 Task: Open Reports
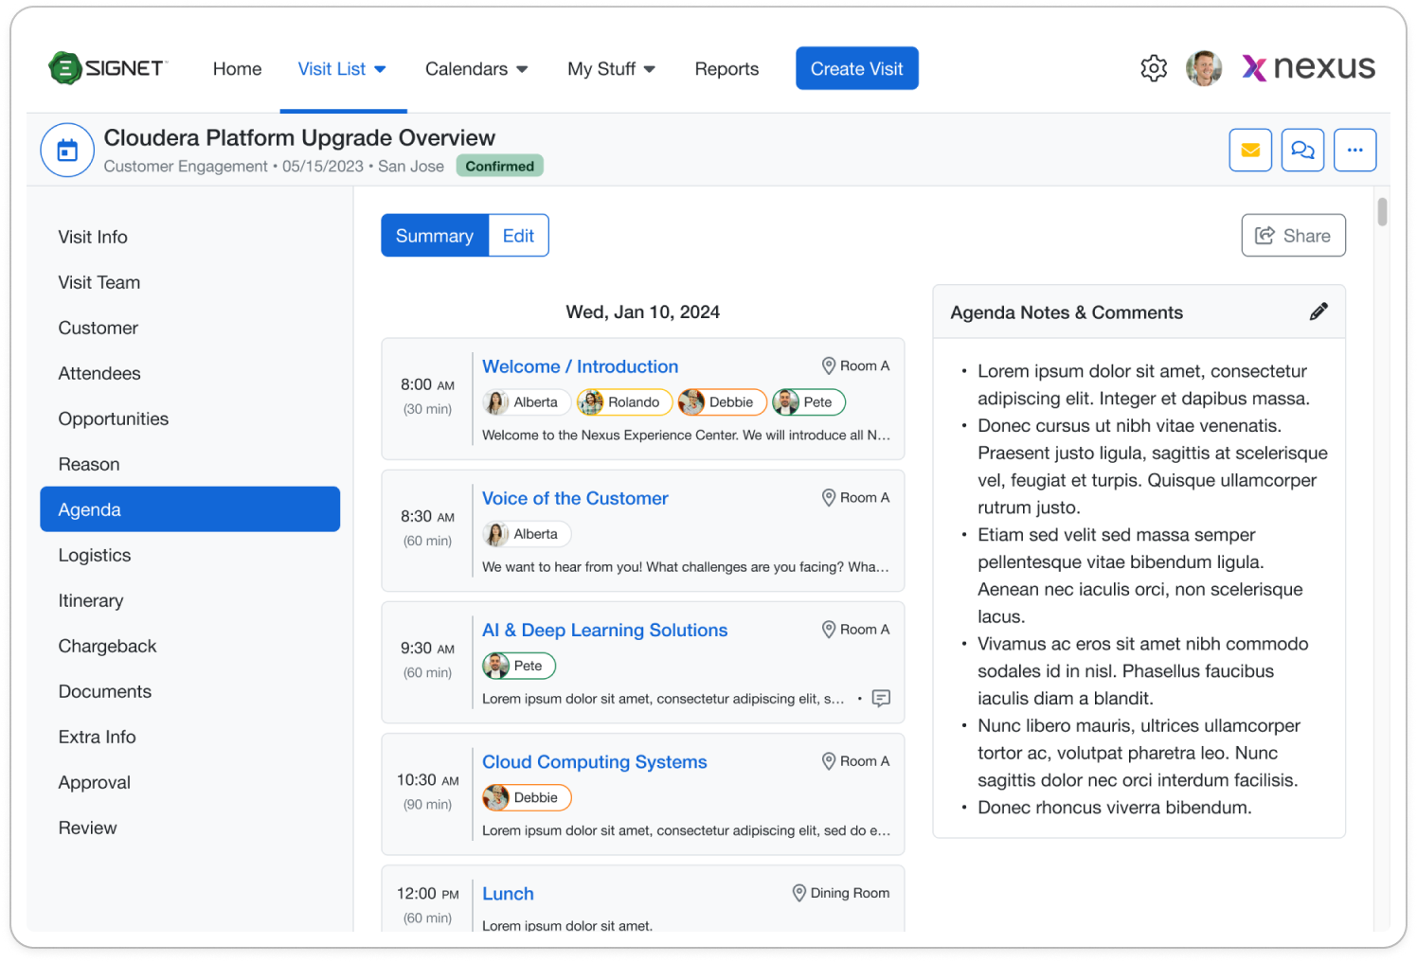tap(726, 69)
